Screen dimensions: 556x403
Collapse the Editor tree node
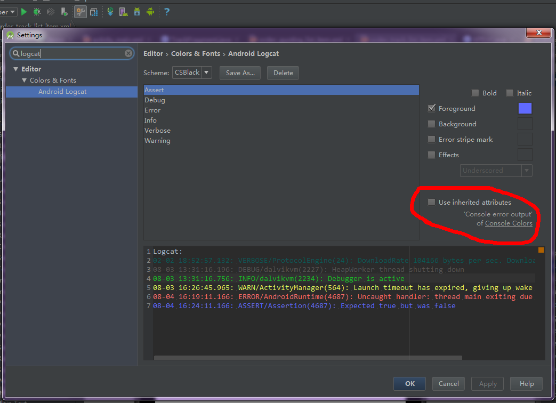pos(15,69)
